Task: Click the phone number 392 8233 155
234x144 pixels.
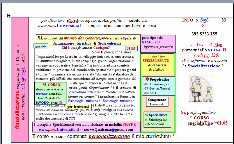Action: [x=204, y=34]
